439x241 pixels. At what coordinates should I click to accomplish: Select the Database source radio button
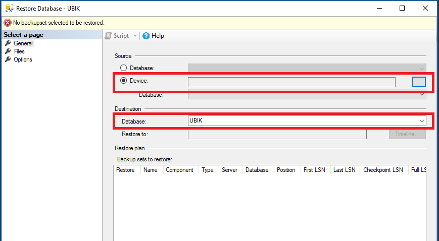[x=123, y=68]
